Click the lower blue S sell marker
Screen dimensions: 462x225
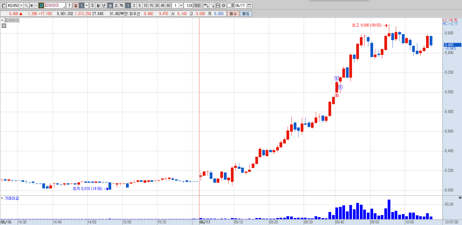[x=340, y=87]
